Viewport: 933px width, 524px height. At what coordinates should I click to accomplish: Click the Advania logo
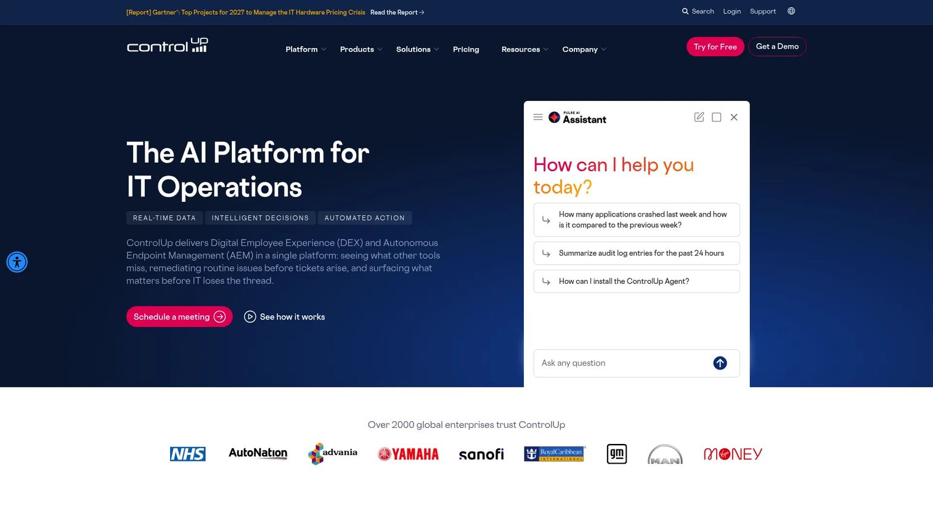(x=333, y=454)
